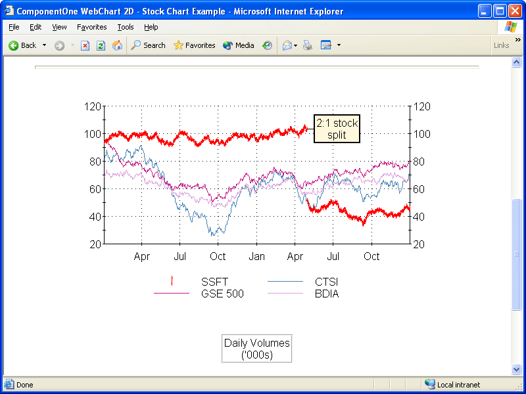
Task: View browsing History
Action: (267, 45)
